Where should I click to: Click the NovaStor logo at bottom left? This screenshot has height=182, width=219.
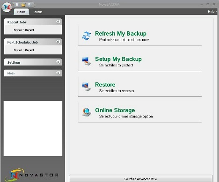(x=32, y=175)
